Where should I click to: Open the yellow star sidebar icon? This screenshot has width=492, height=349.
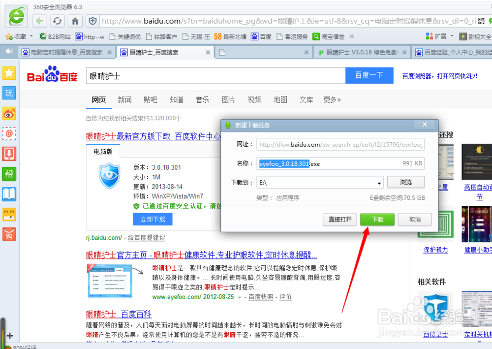coord(9,73)
